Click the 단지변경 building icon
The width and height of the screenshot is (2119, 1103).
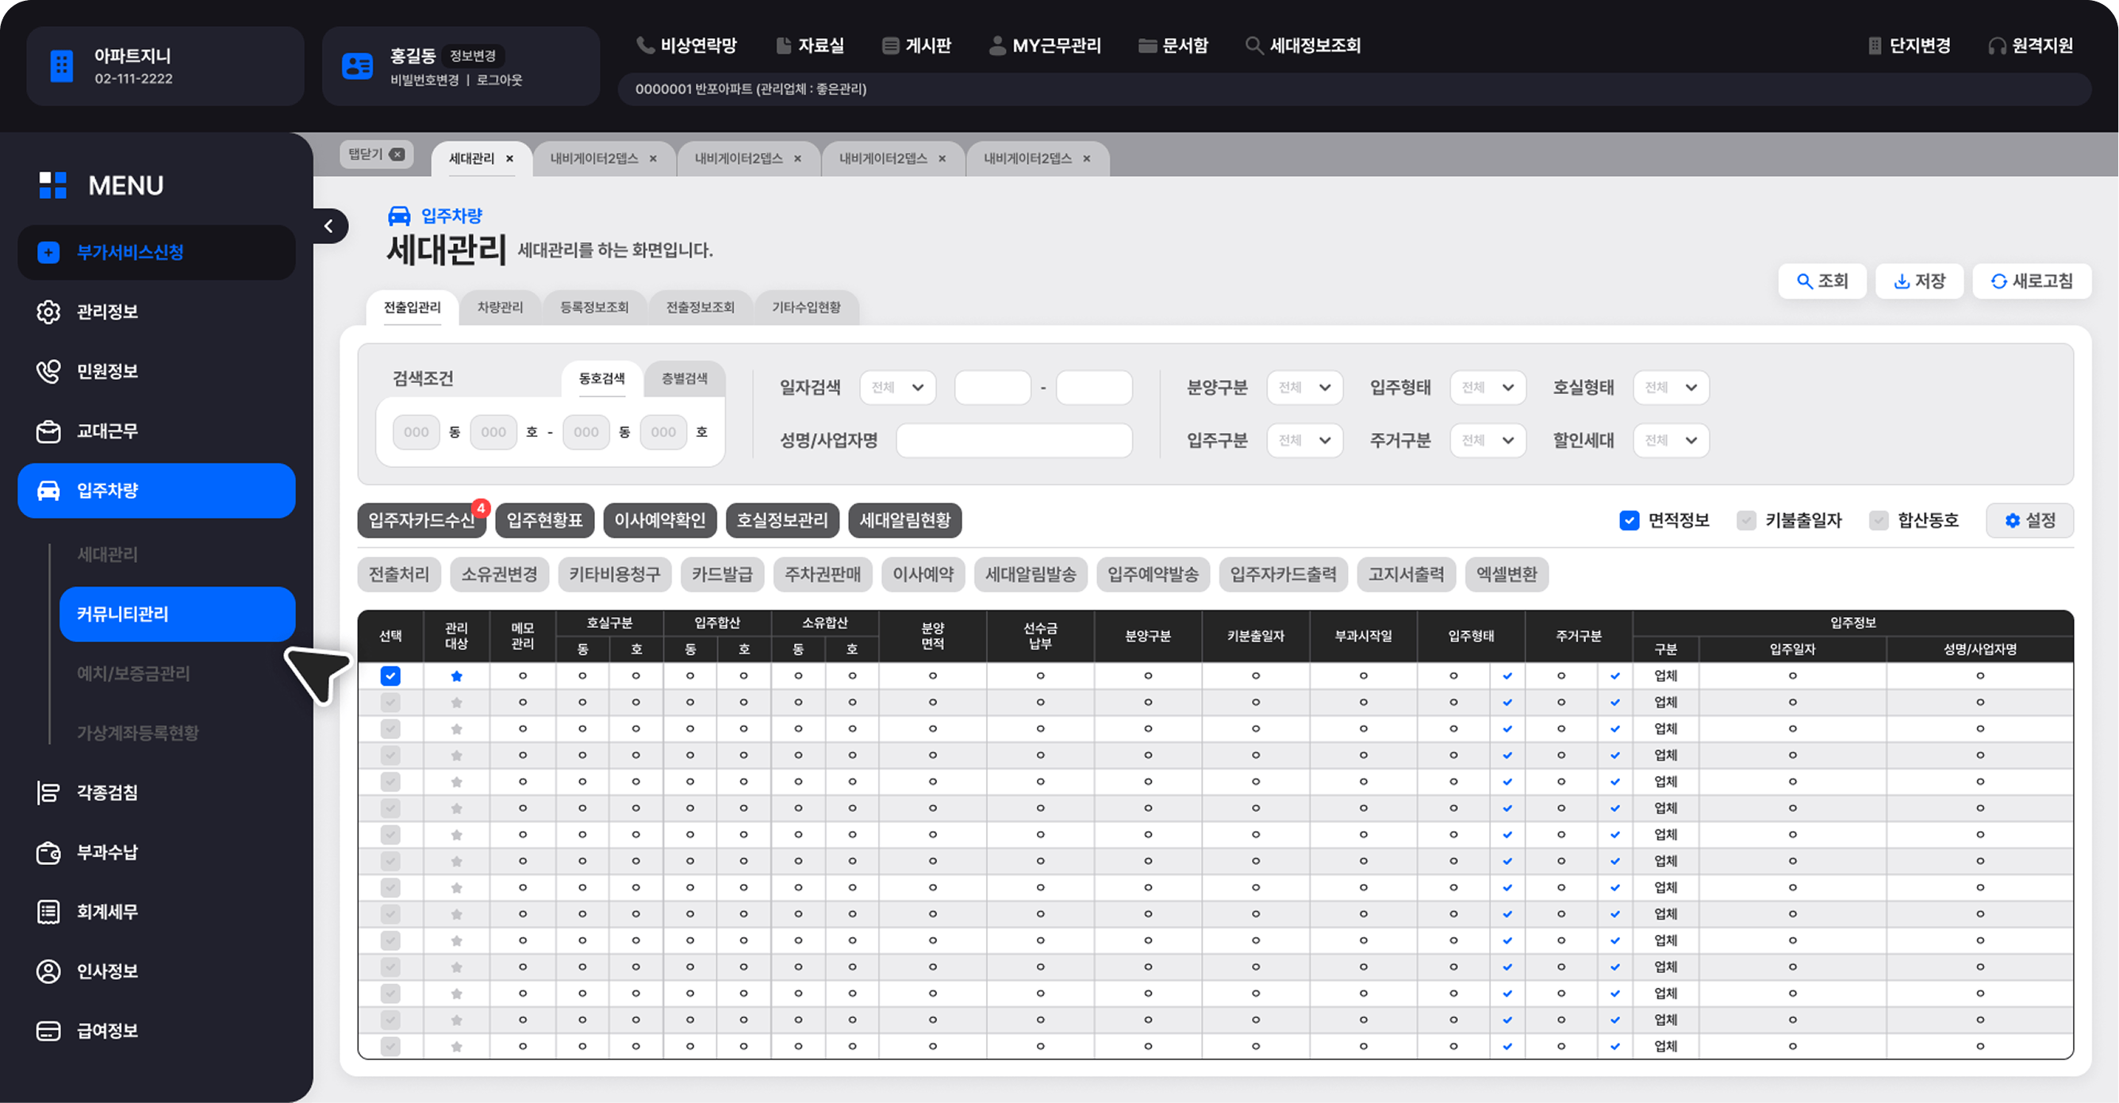click(x=1875, y=45)
